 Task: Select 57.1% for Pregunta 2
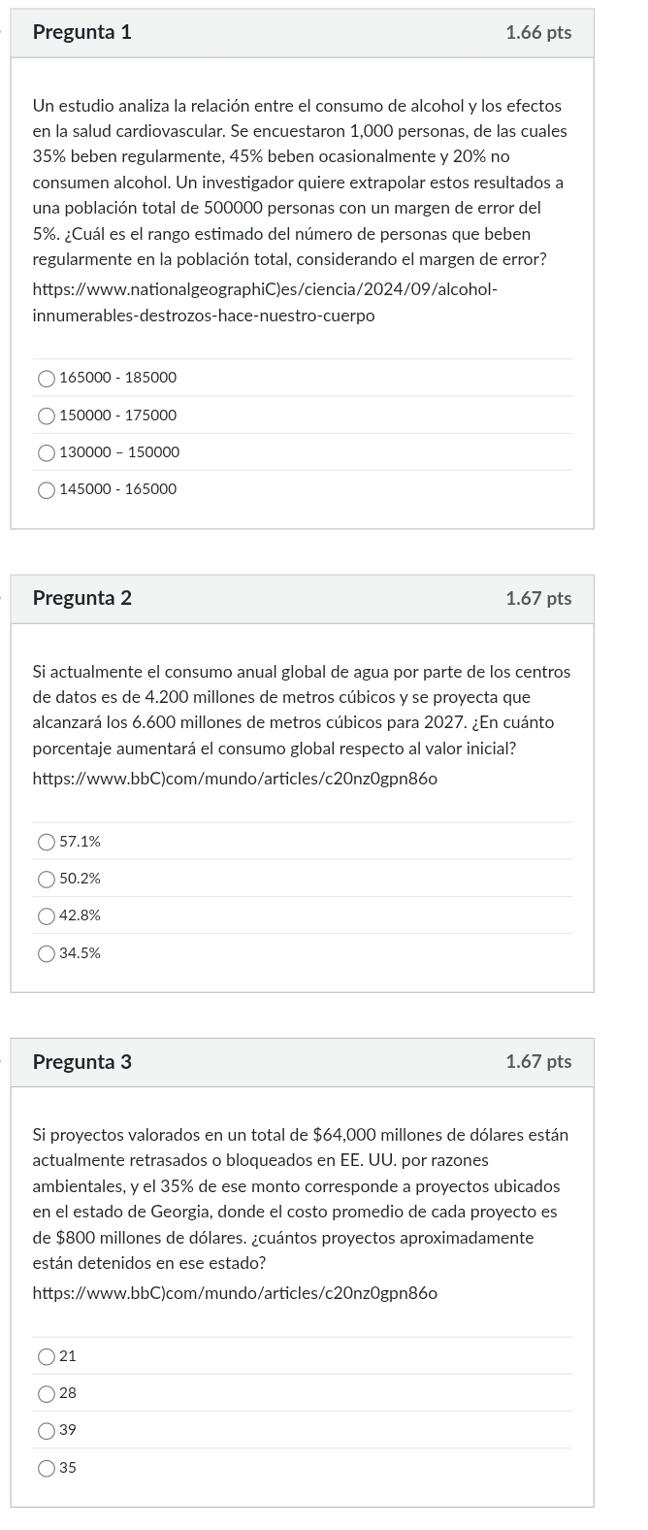click(x=47, y=842)
